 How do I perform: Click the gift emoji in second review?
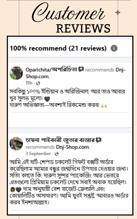[12, 189]
